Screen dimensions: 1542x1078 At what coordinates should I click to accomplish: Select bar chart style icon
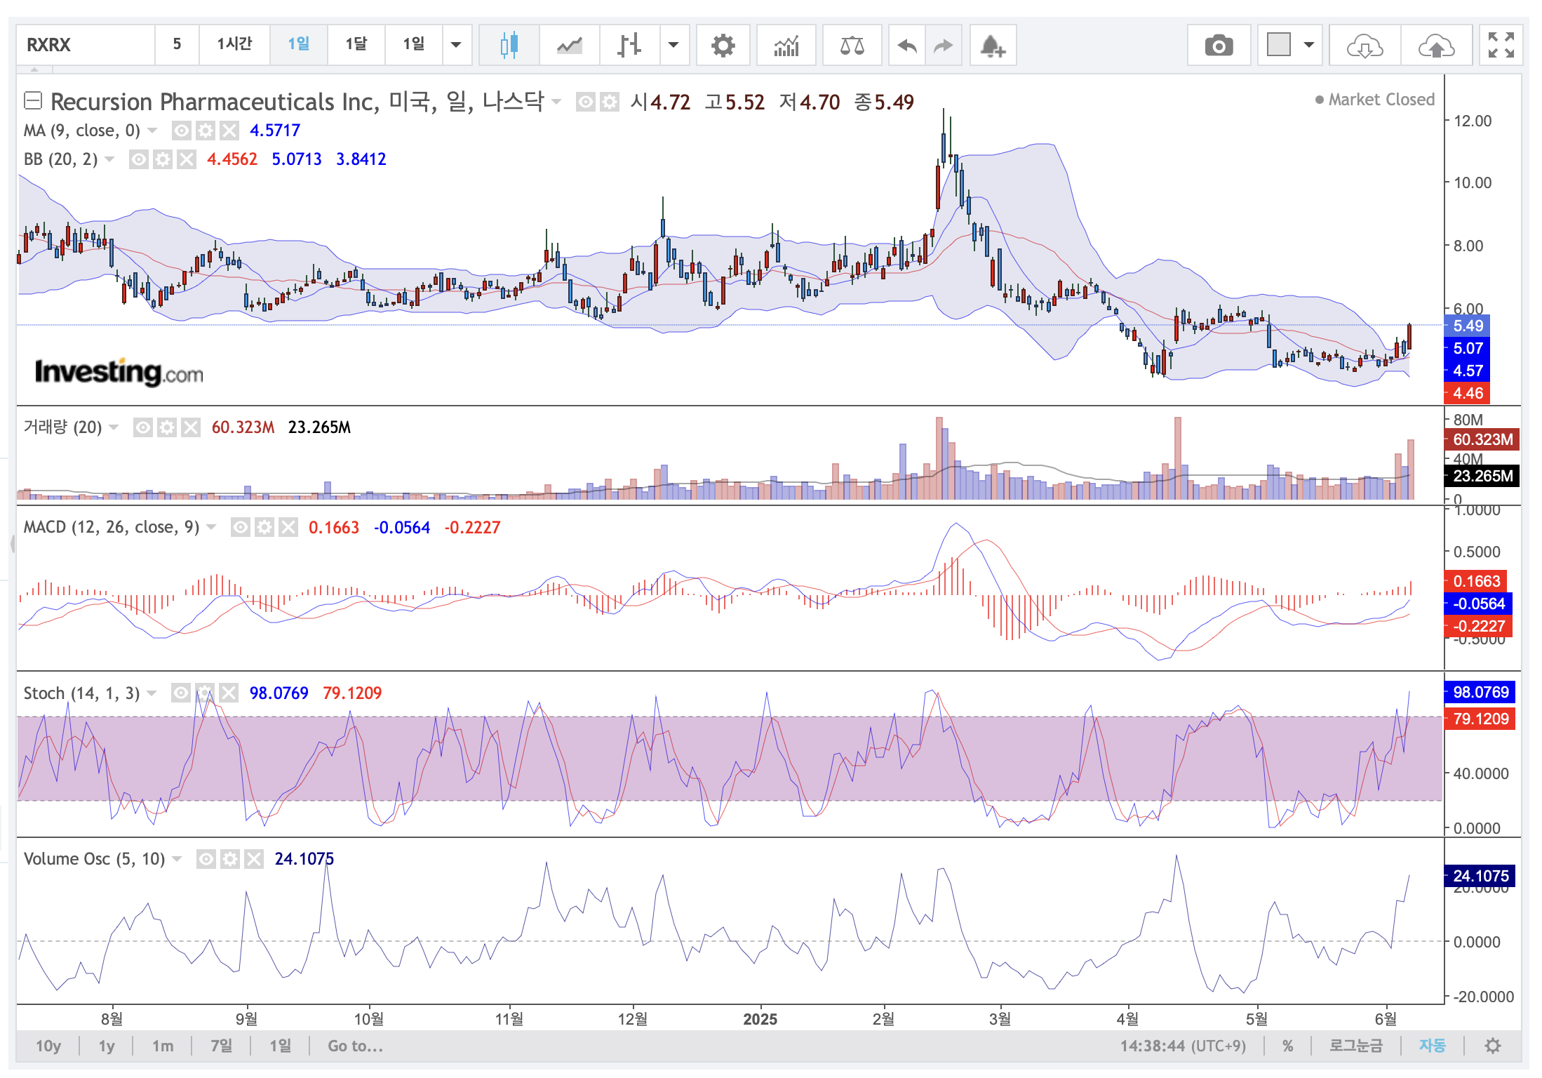coord(629,46)
